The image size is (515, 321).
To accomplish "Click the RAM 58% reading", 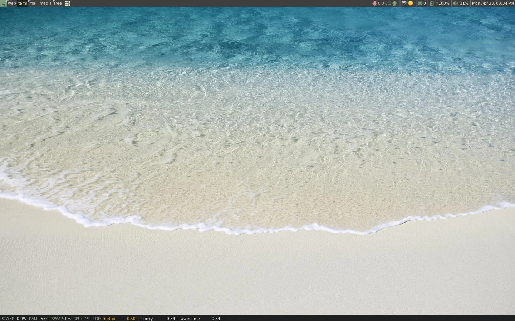I will [x=39, y=319].
